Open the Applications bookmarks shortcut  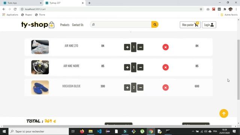pyautogui.click(x=10, y=15)
